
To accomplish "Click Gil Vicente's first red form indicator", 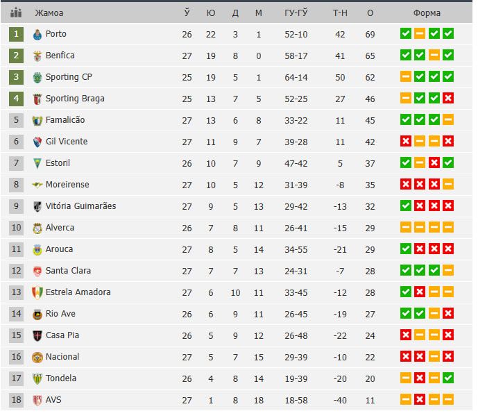I will pos(406,142).
